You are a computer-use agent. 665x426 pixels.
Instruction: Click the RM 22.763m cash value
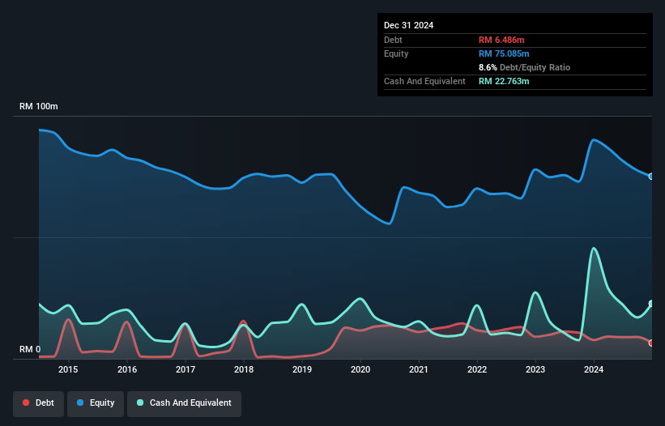click(x=504, y=81)
